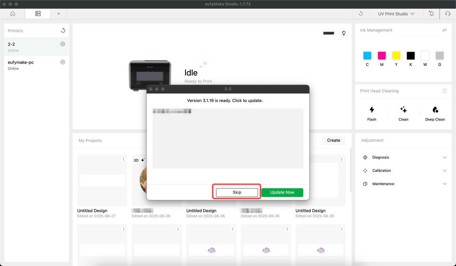
Task: Open the UV Print Studio dropdown
Action: pos(396,14)
